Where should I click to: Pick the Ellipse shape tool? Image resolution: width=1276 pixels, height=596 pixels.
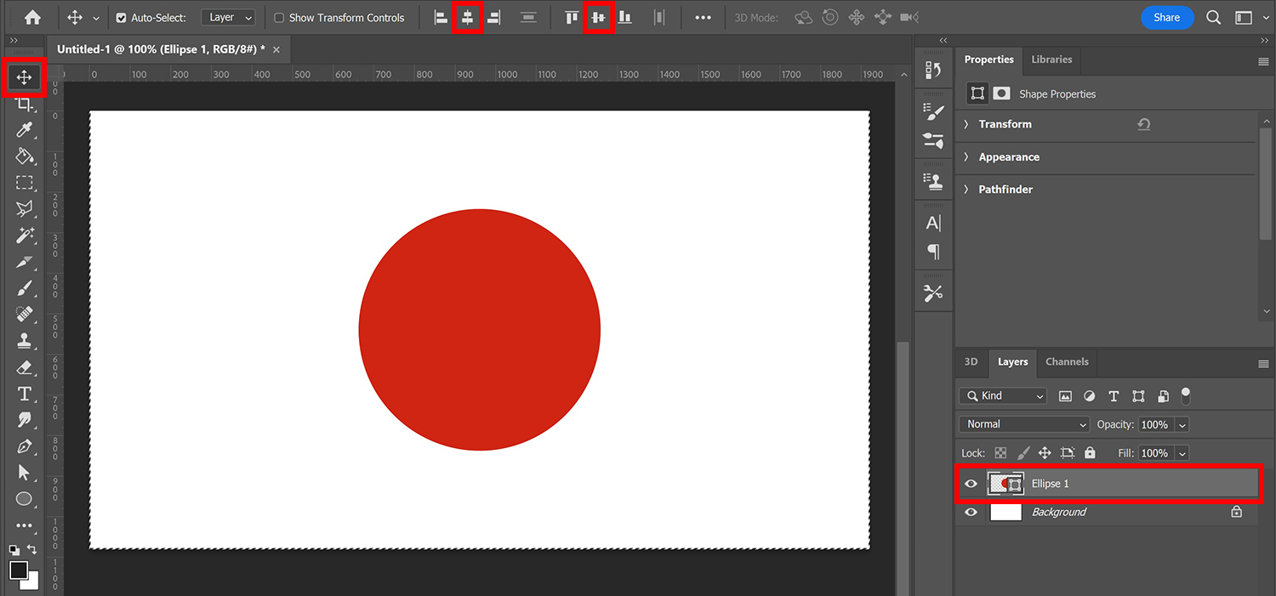pos(24,499)
